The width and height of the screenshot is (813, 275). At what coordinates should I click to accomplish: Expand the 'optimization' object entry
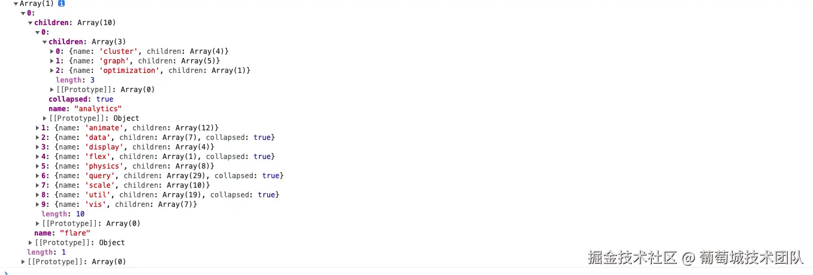coord(52,71)
